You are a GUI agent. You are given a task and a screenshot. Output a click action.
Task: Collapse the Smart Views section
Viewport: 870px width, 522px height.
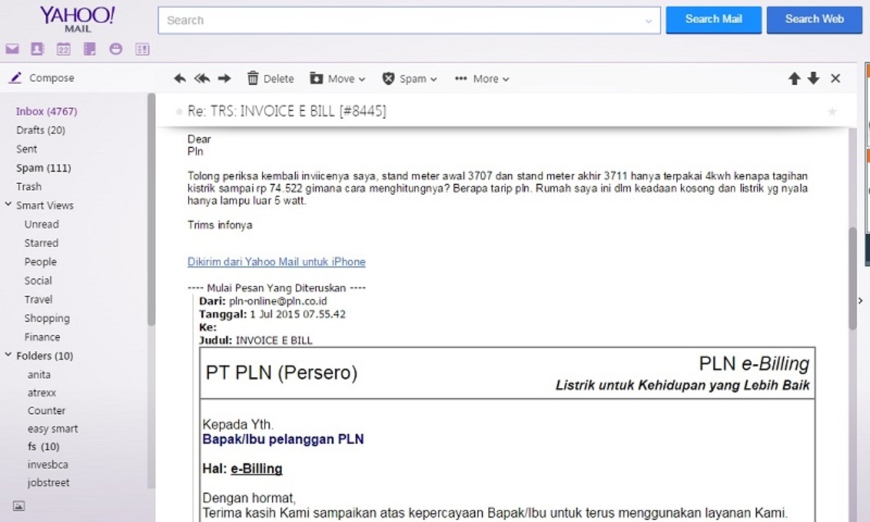pyautogui.click(x=8, y=205)
